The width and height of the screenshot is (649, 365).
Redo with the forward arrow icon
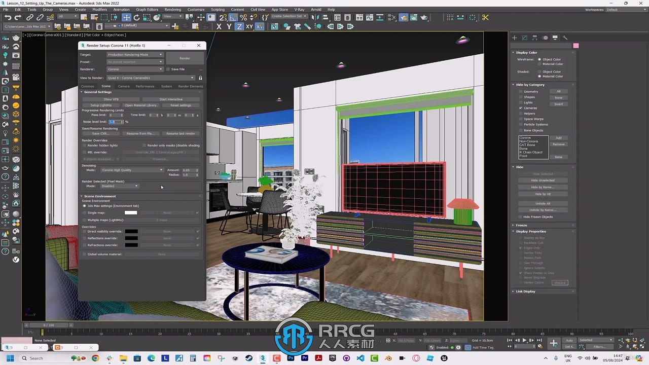pos(18,17)
